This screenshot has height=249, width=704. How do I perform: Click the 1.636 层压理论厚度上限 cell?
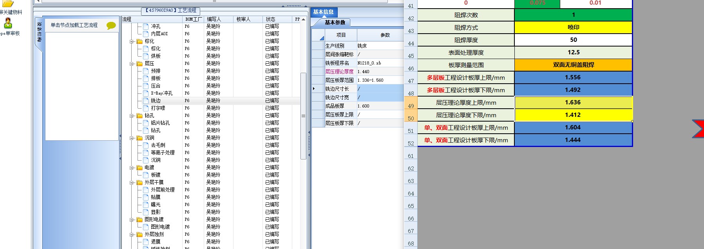click(573, 102)
